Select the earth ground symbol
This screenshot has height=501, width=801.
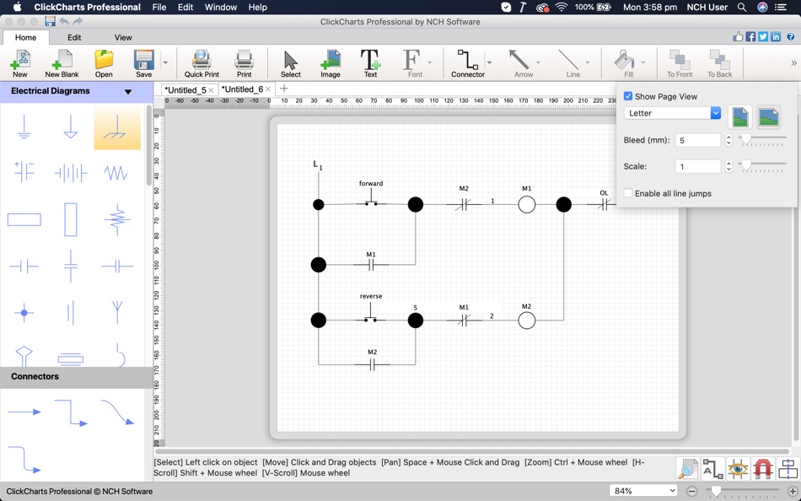tap(24, 127)
